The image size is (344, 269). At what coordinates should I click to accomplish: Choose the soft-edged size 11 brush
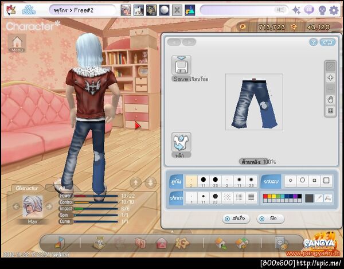pos(239,181)
